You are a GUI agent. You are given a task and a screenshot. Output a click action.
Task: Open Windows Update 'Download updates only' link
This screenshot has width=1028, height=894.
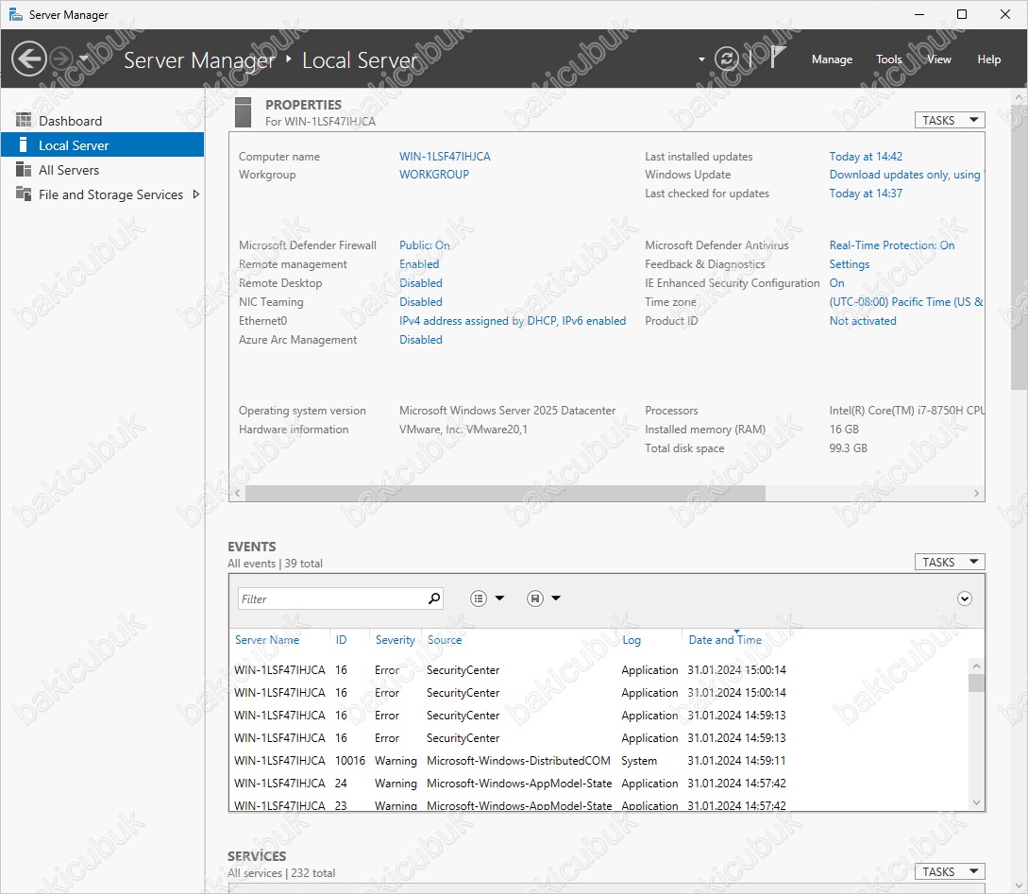point(906,175)
